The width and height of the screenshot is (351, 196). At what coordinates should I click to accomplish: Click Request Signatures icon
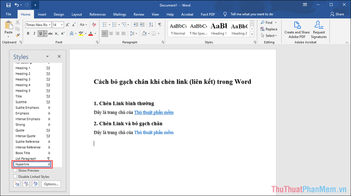click(x=319, y=30)
